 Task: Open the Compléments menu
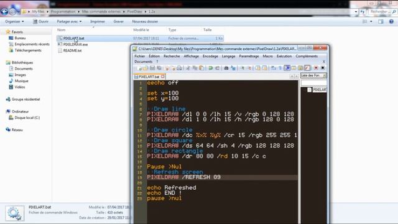point(307,56)
